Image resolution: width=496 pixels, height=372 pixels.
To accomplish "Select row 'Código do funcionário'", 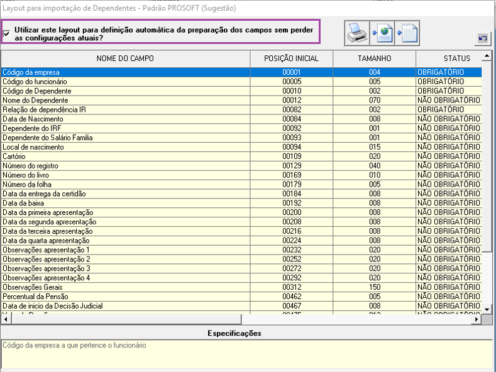I will click(241, 82).
